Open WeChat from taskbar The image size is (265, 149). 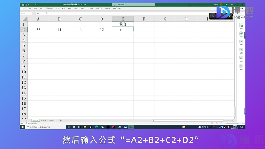click(x=102, y=127)
